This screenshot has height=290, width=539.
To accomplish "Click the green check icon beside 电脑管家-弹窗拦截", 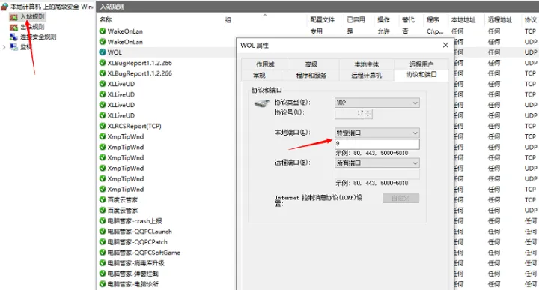I will click(x=103, y=274).
